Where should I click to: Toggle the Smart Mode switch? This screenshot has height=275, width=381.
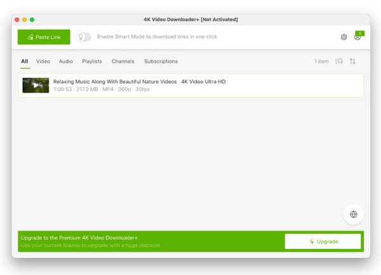[x=84, y=37]
